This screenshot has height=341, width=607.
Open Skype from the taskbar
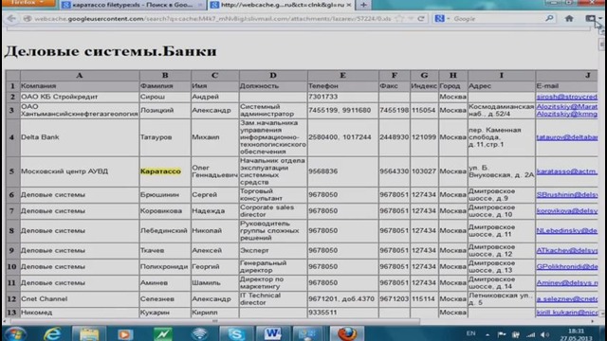click(236, 333)
